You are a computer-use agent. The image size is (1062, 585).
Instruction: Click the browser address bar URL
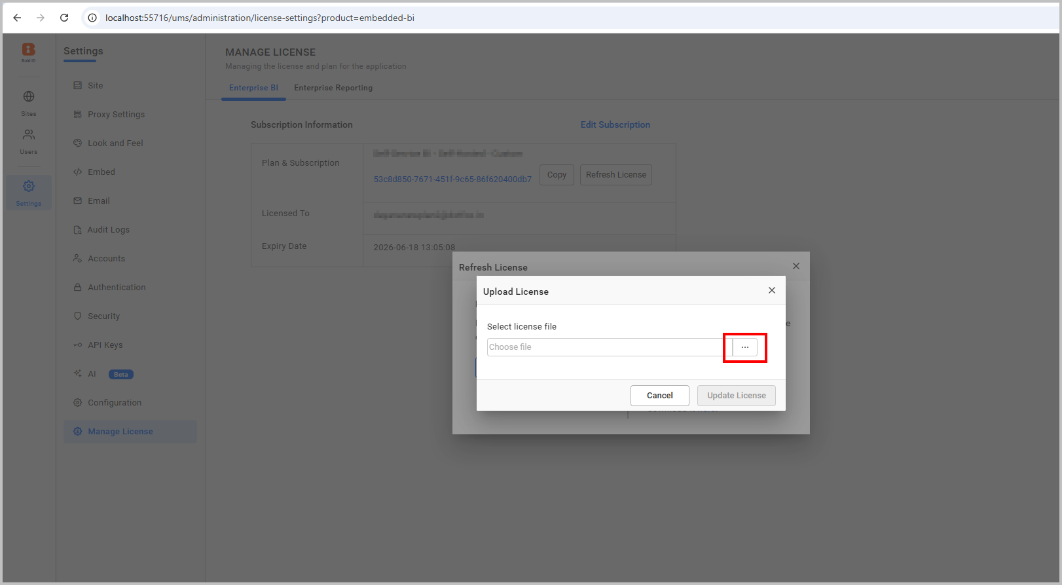[260, 18]
